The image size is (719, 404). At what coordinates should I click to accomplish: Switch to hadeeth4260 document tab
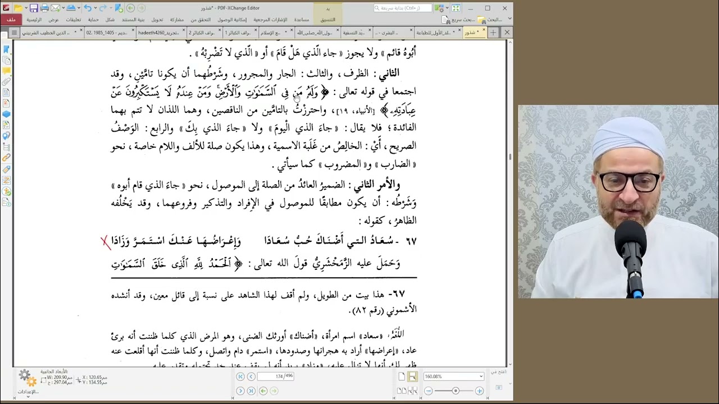tap(158, 33)
